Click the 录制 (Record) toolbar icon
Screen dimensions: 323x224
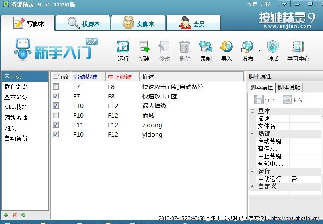tap(206, 47)
